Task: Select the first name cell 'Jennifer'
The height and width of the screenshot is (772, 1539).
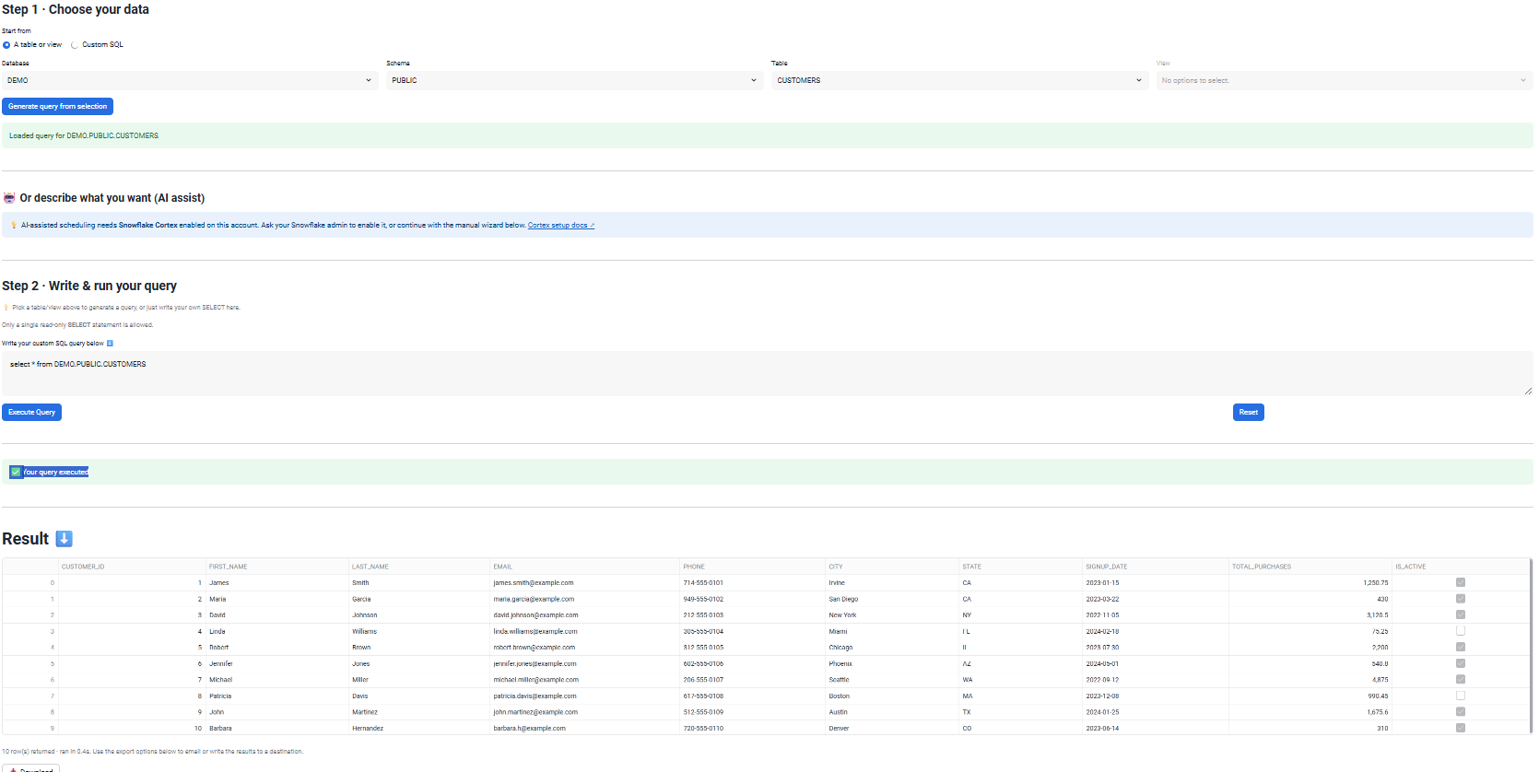Action: 276,663
